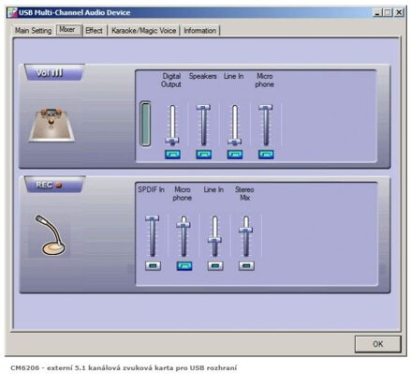411x374 pixels.
Task: Open the Main Setting tab
Action: click(x=33, y=31)
